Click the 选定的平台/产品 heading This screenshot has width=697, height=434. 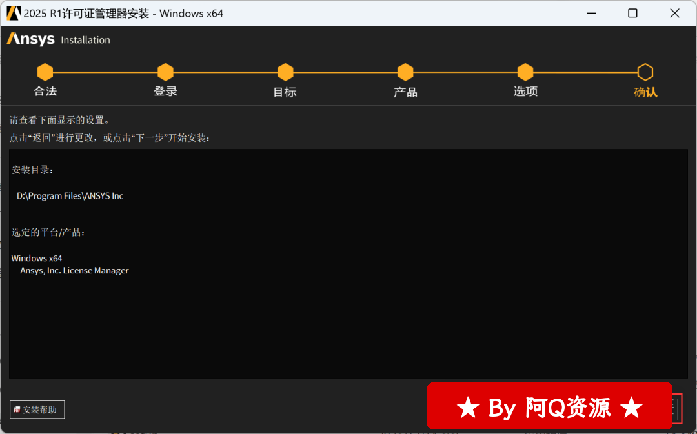48,232
